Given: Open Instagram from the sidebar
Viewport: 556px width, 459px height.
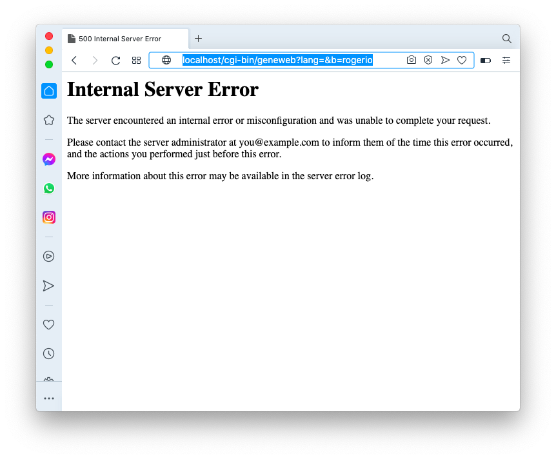Looking at the screenshot, I should point(48,217).
